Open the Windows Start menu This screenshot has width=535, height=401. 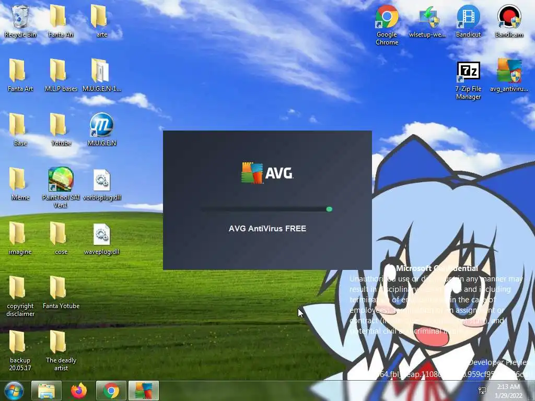14,391
